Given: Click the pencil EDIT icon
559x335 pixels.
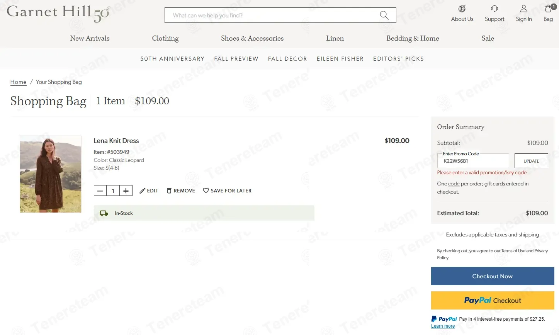Looking at the screenshot, I should 143,190.
